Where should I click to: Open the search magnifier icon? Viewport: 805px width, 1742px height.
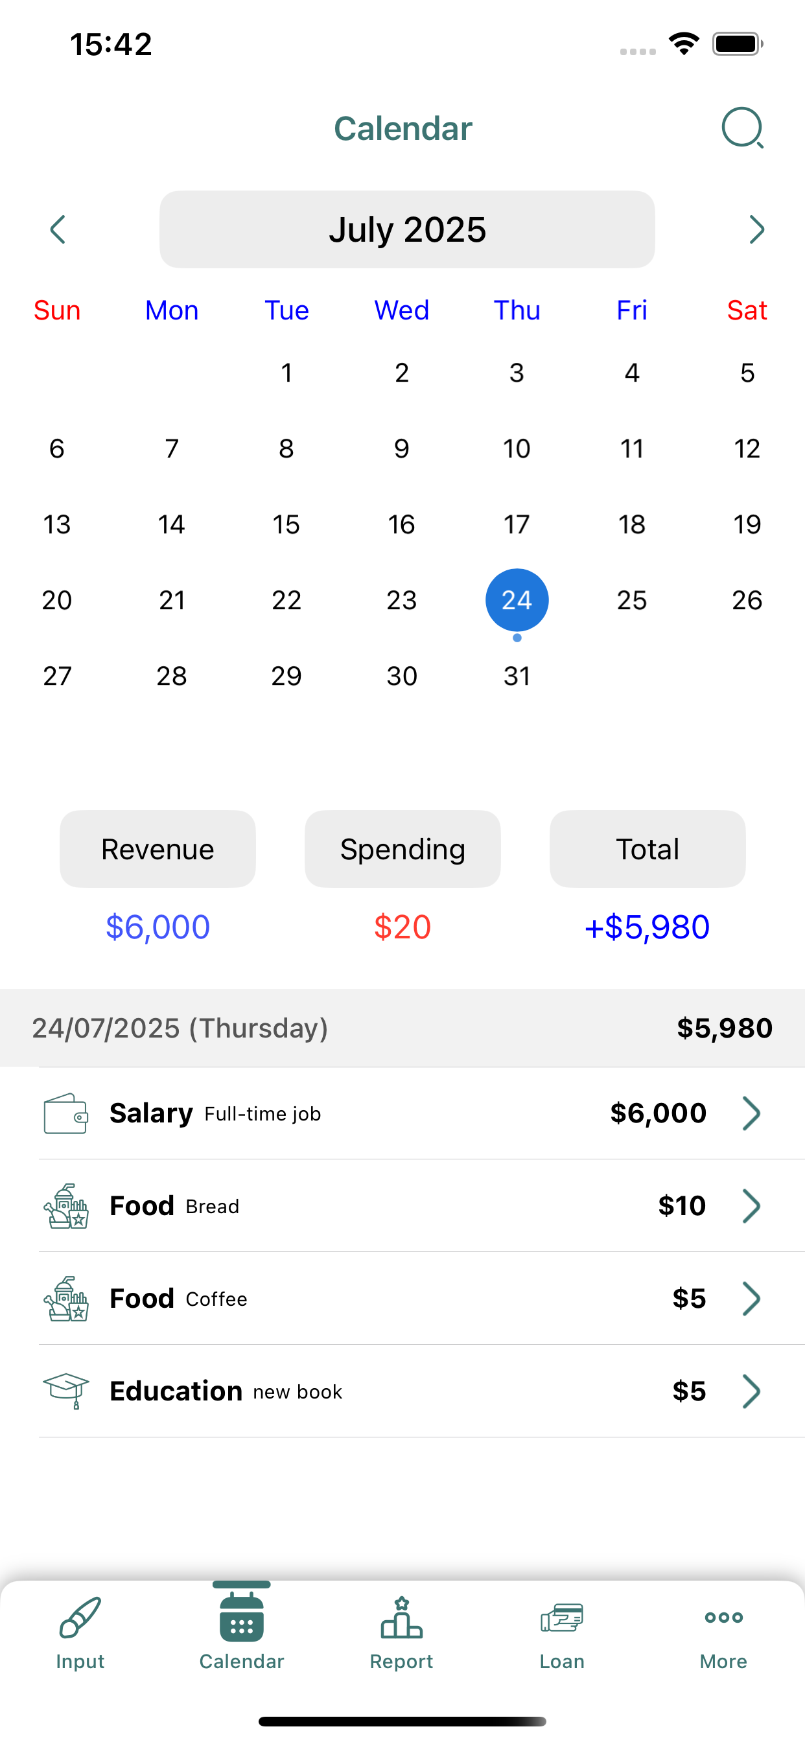click(743, 128)
